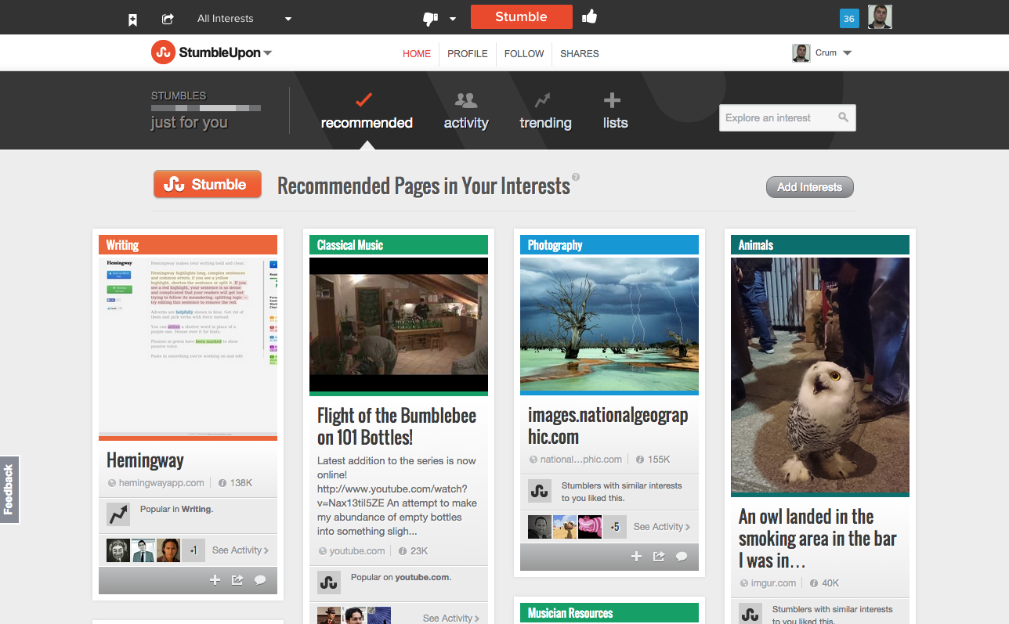Image resolution: width=1009 pixels, height=624 pixels.
Task: Click See Activity in Classical Music card
Action: (451, 619)
